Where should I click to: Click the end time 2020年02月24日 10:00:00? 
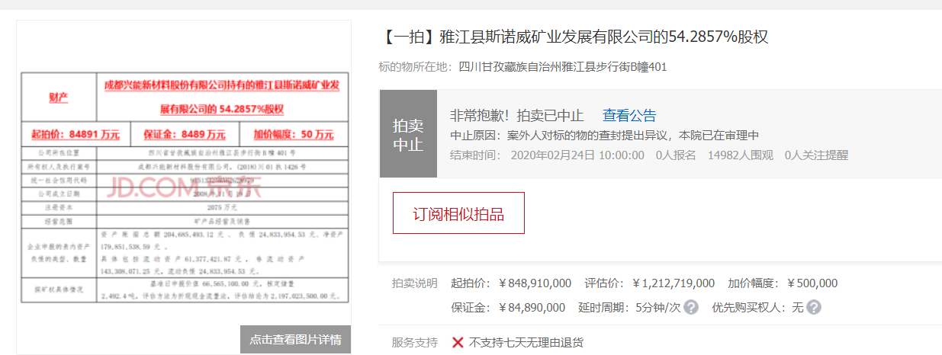pyautogui.click(x=576, y=155)
